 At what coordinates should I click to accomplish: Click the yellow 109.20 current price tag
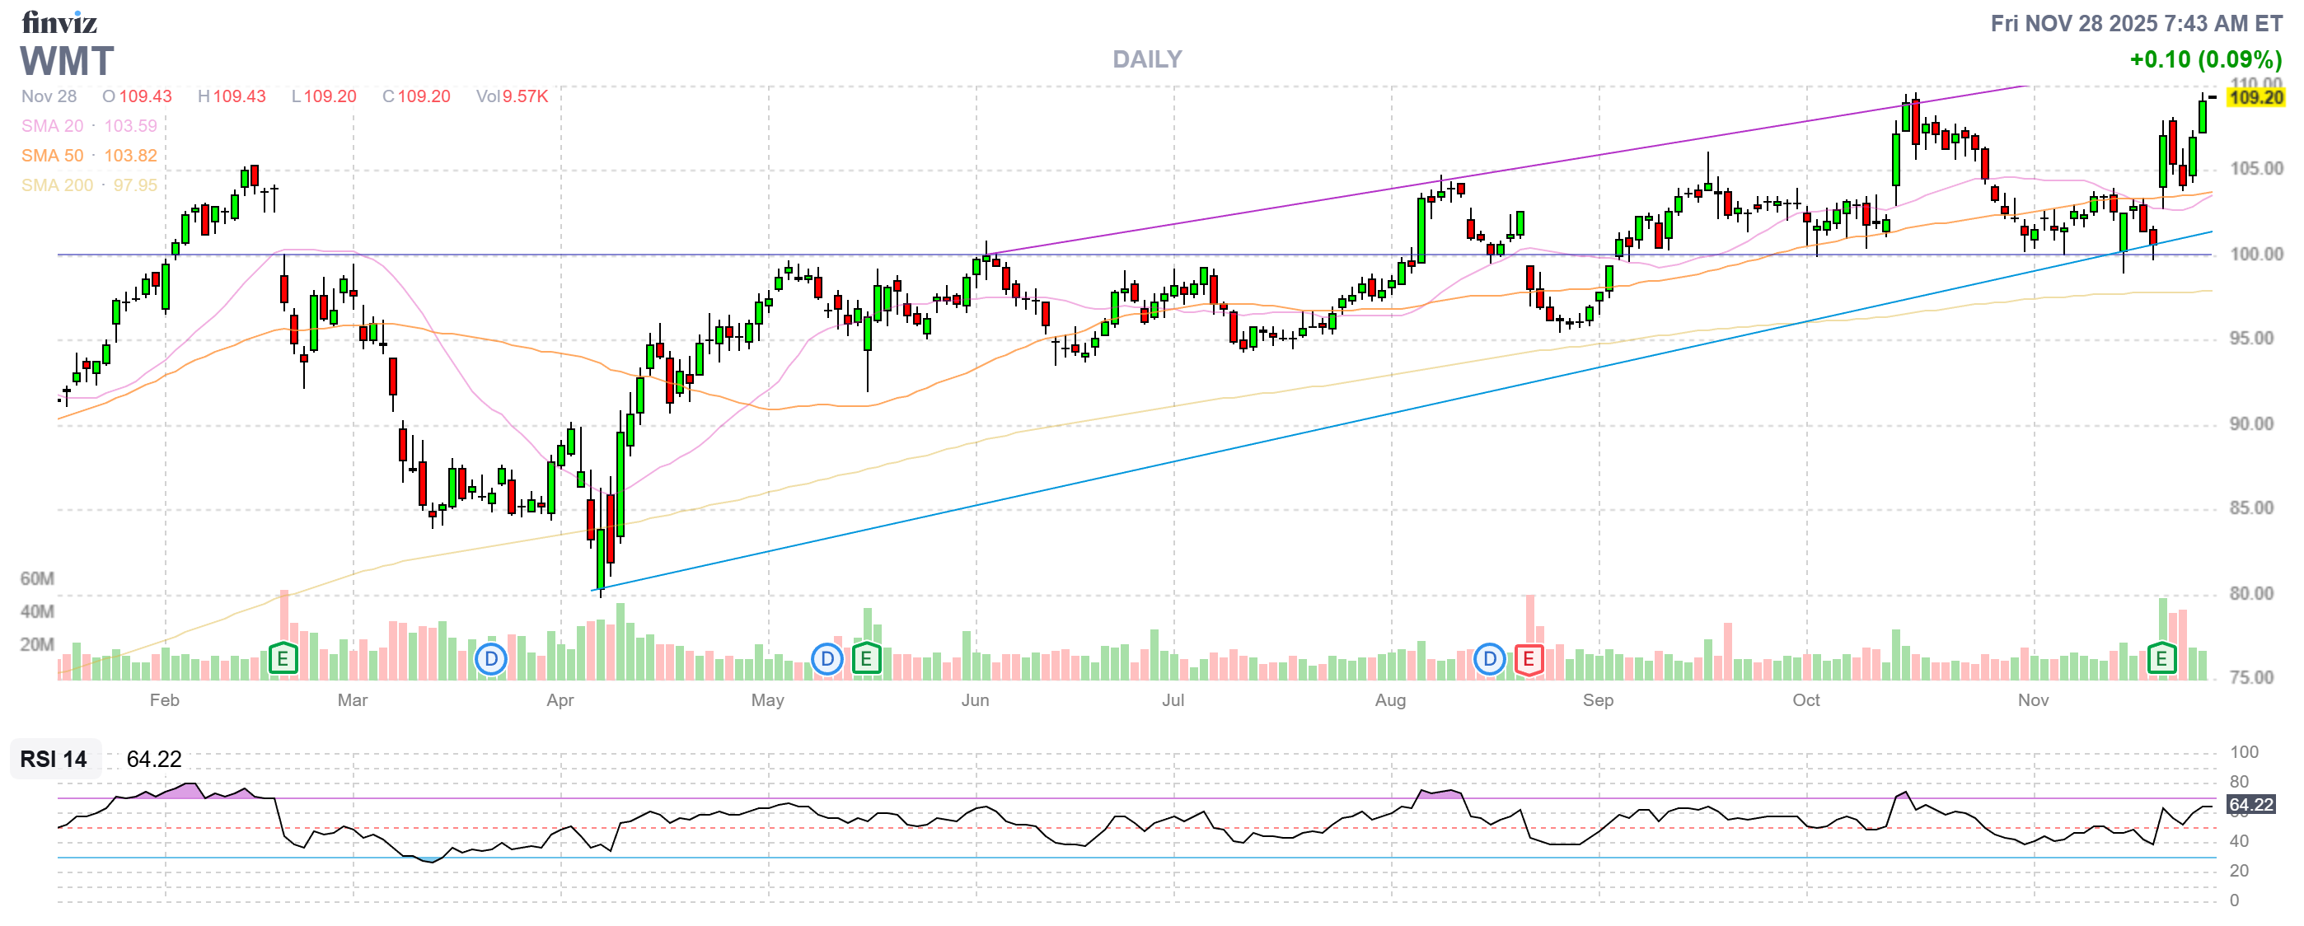(x=2255, y=96)
